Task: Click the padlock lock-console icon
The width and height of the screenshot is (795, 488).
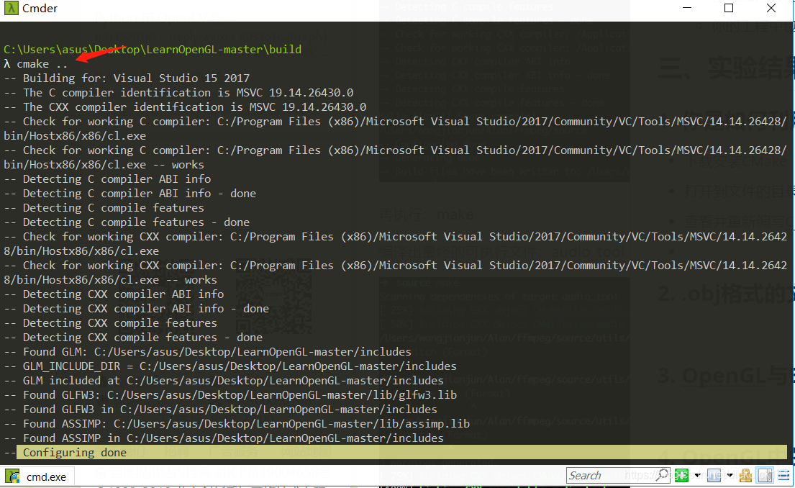Action: pos(745,475)
